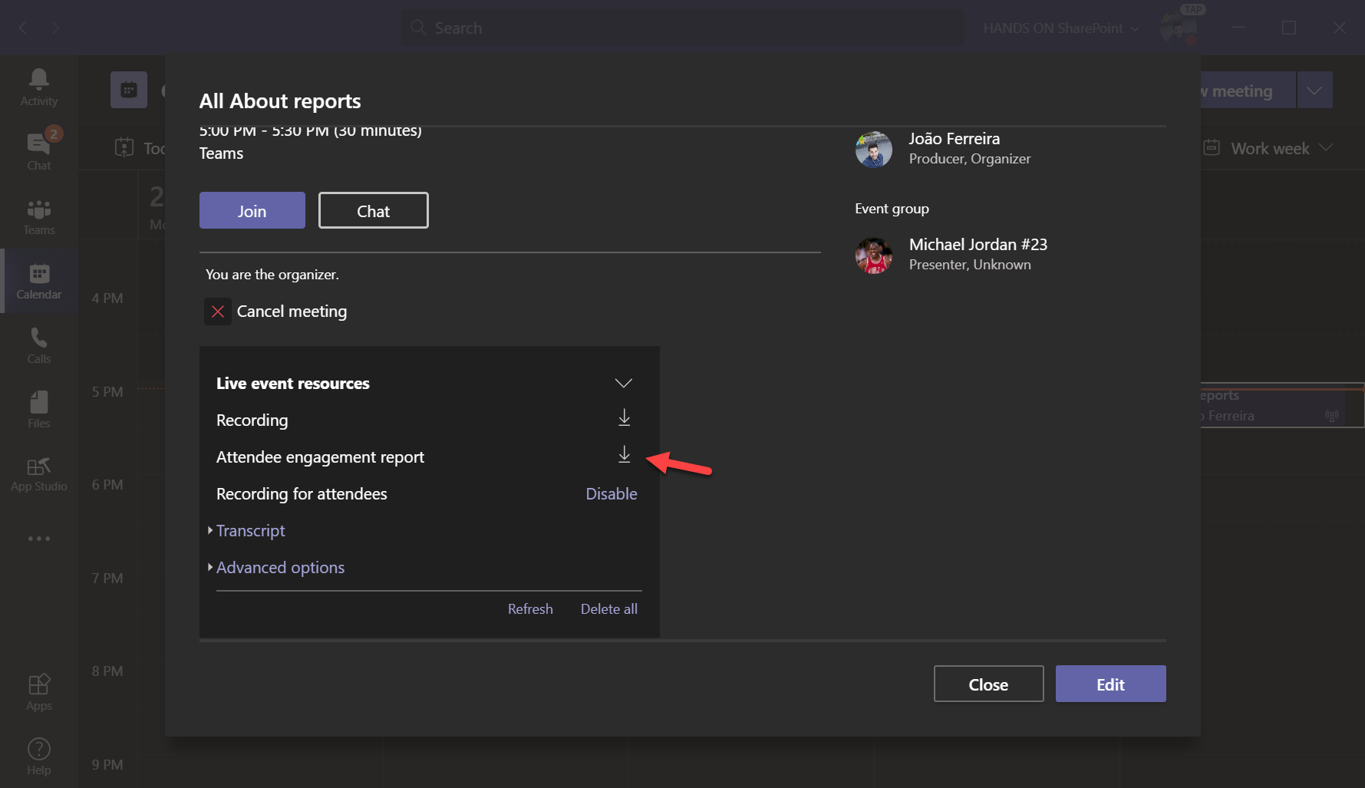Click the Search field
The width and height of the screenshot is (1365, 788).
click(681, 28)
